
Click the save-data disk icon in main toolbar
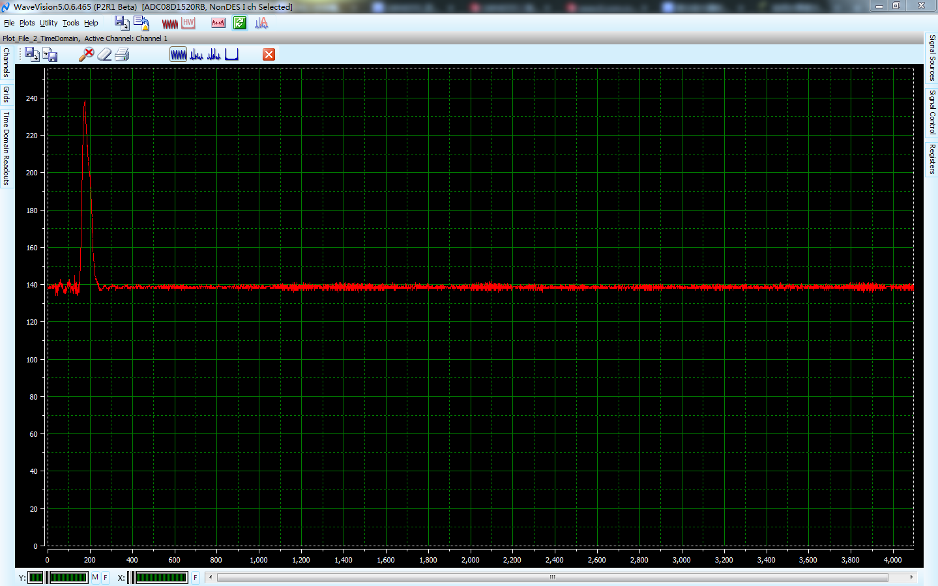pos(122,23)
